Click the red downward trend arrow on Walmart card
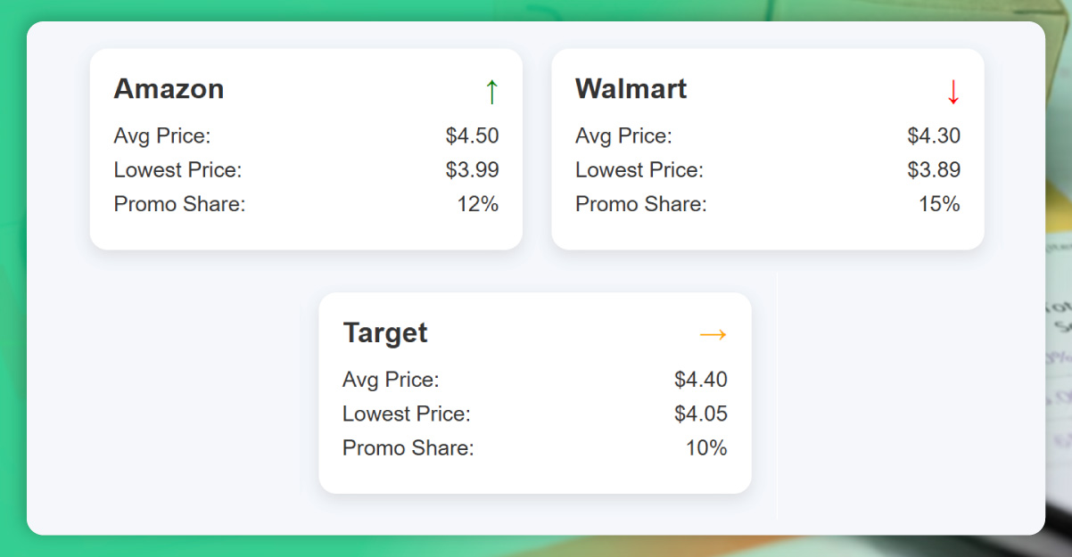The width and height of the screenshot is (1072, 557). [952, 91]
